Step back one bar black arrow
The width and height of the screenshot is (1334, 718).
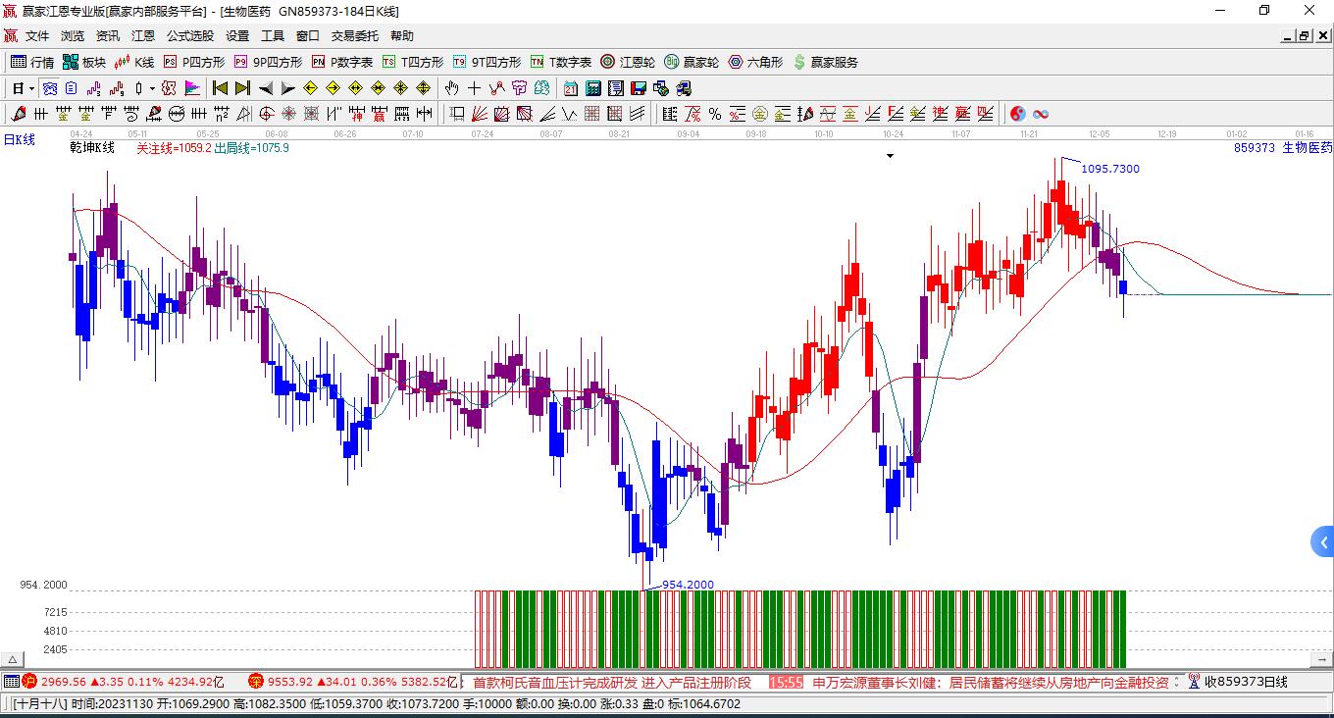coord(265,88)
